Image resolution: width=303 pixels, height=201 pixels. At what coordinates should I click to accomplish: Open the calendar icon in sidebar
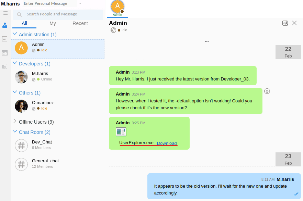tap(5, 53)
